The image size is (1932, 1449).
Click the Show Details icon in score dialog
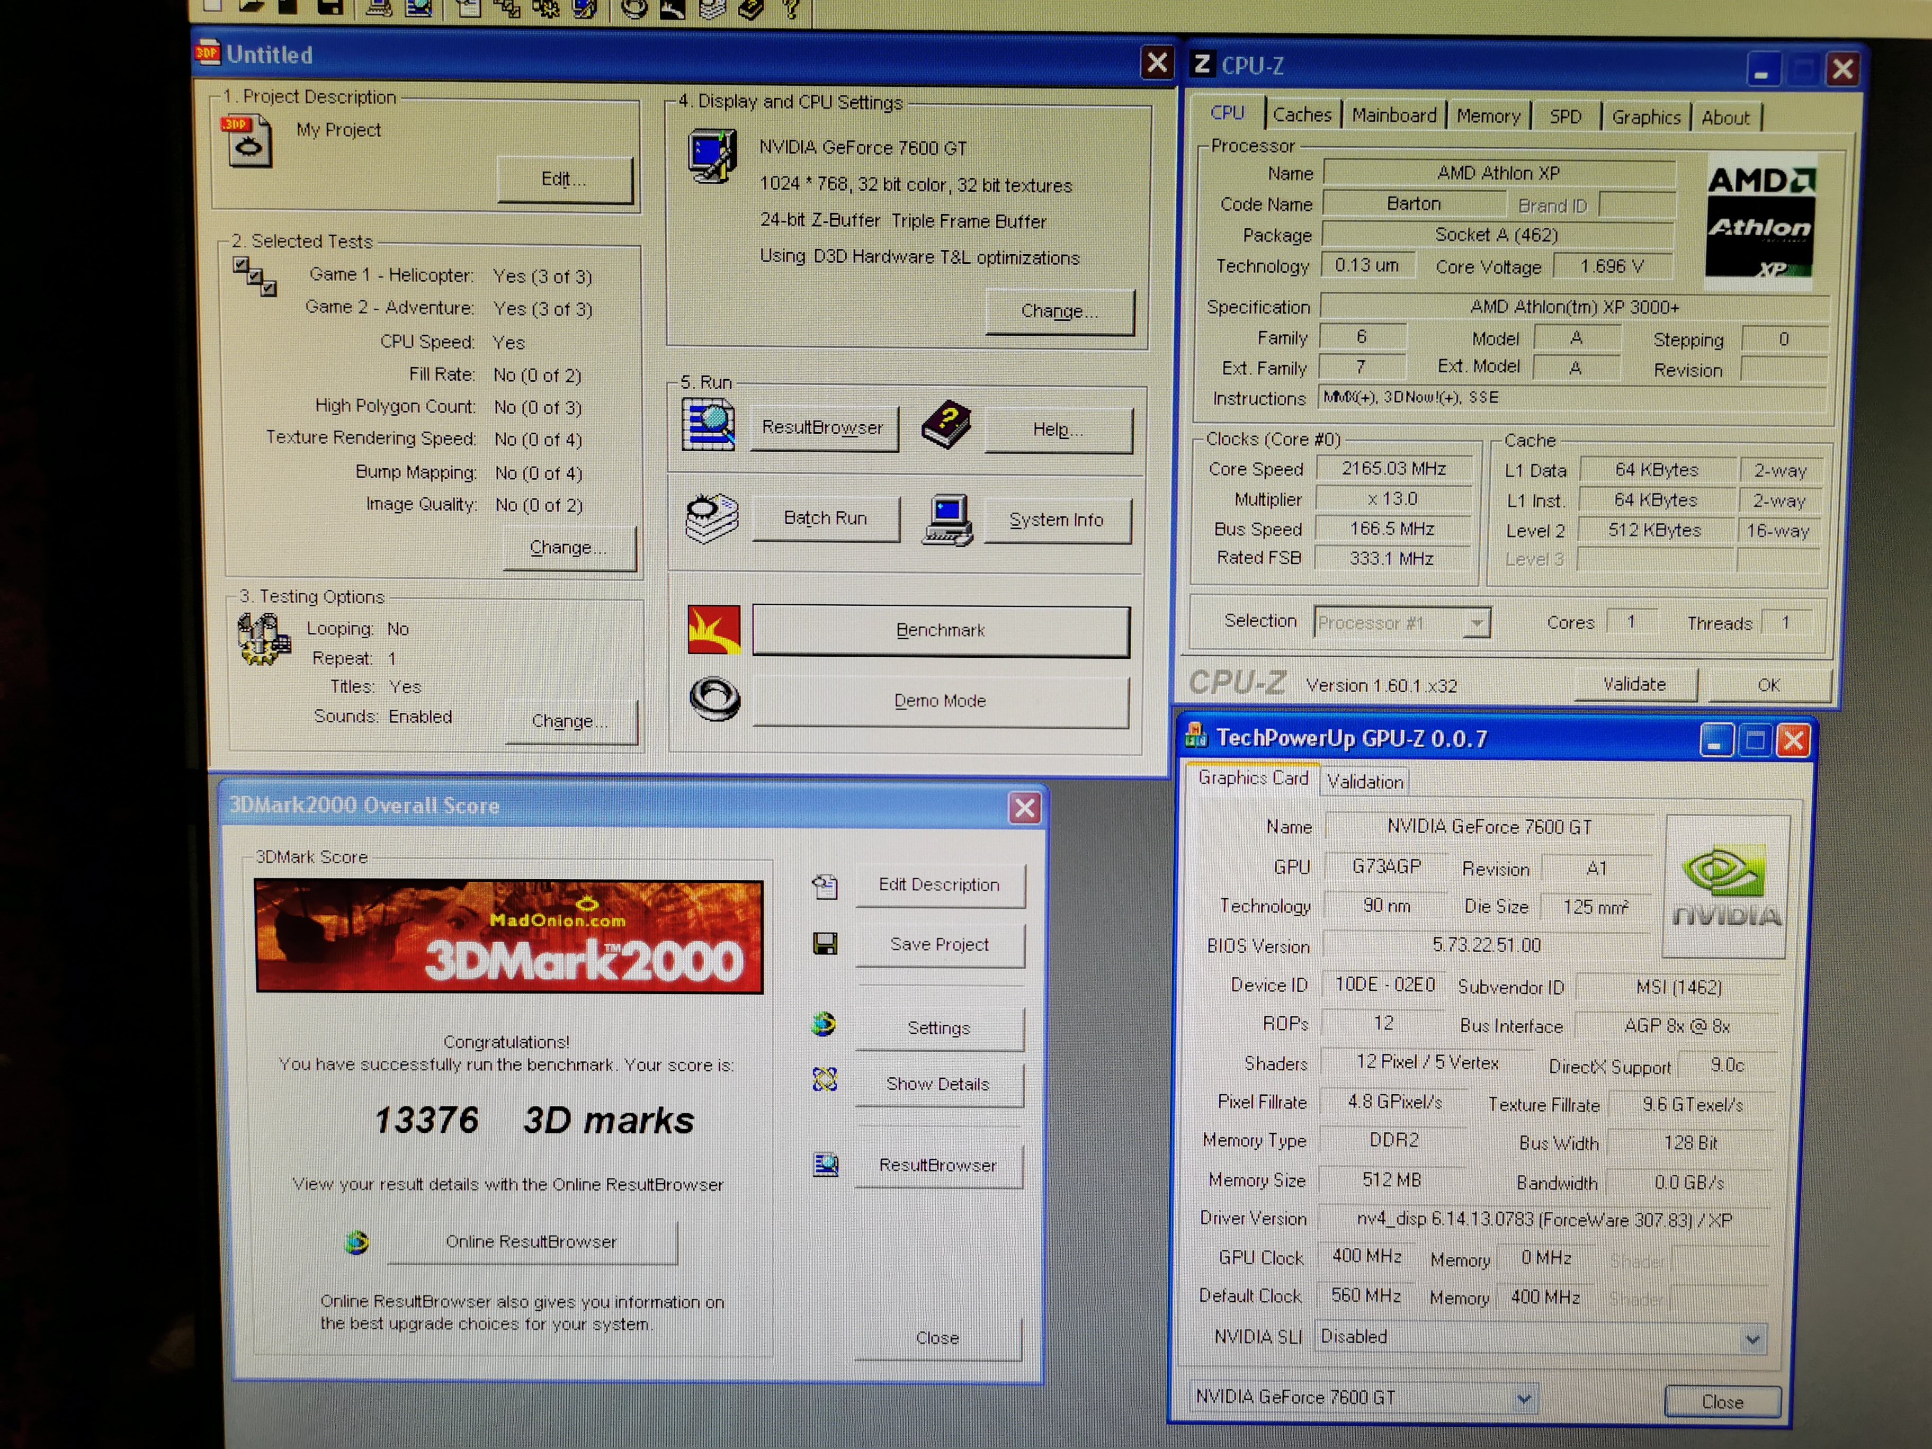pyautogui.click(x=825, y=1080)
